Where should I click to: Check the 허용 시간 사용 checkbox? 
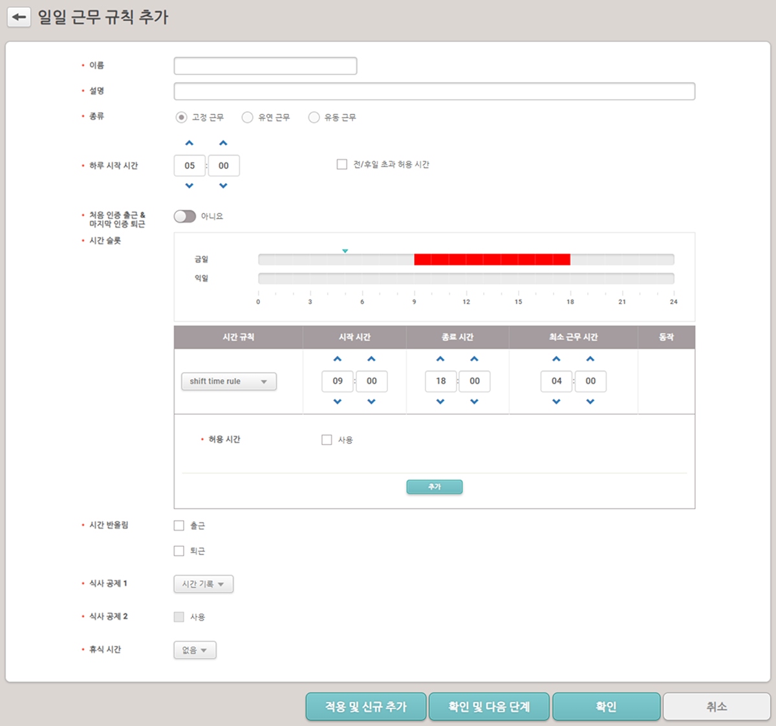tap(327, 440)
